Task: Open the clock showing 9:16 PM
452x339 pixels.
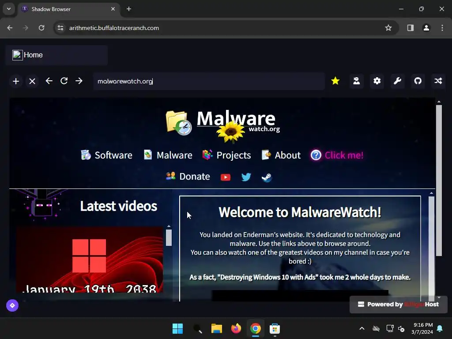Action: pos(422,328)
